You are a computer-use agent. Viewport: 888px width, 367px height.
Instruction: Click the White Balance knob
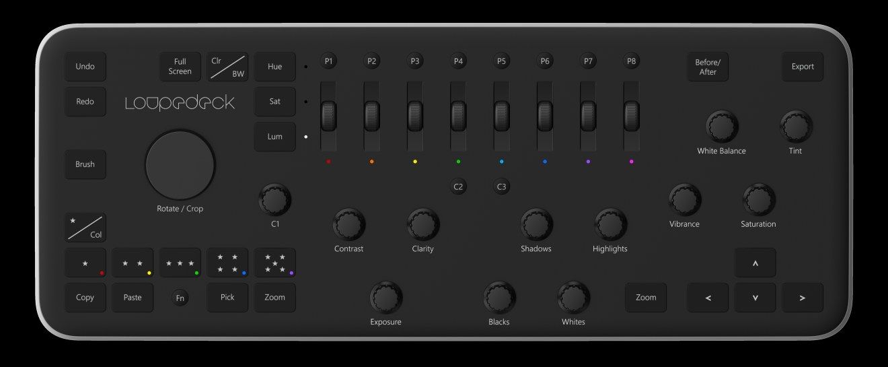(722, 127)
